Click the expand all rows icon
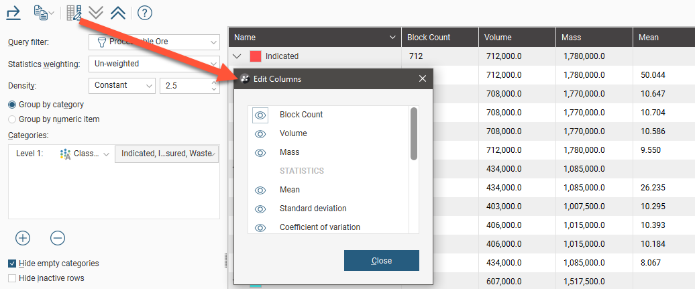The height and width of the screenshot is (289, 695). point(96,12)
